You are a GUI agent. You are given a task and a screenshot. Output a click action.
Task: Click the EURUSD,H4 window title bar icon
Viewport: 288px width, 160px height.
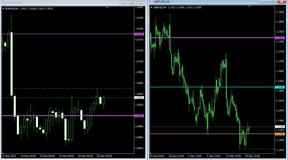coord(3,3)
